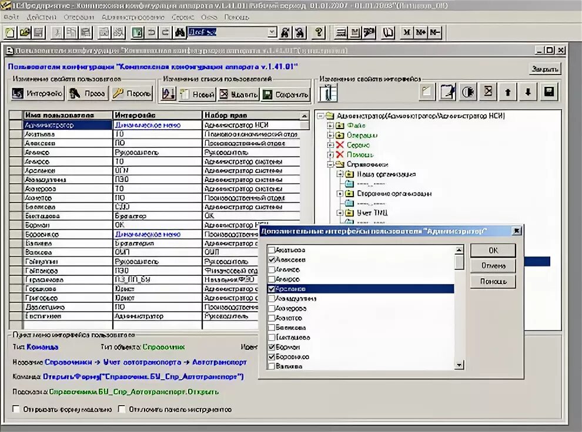
Task: Collapse the Администратор root tree node
Action: click(x=320, y=116)
